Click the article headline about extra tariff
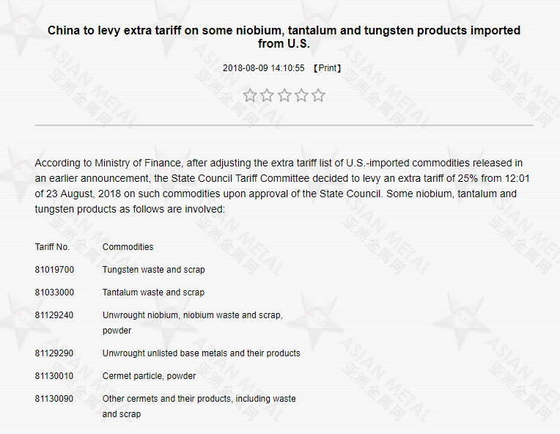 pyautogui.click(x=284, y=37)
